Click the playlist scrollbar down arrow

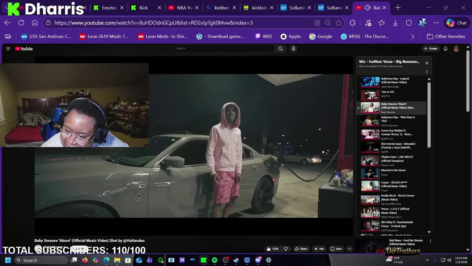pos(429,232)
